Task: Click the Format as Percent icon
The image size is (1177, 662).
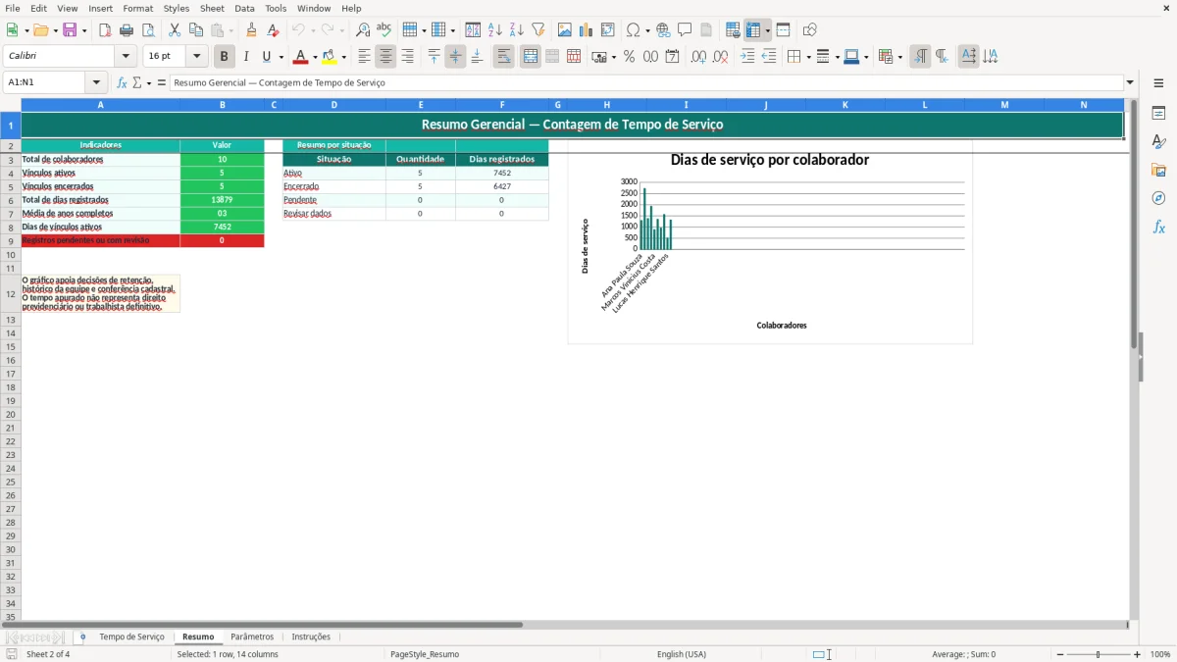Action: (x=629, y=57)
